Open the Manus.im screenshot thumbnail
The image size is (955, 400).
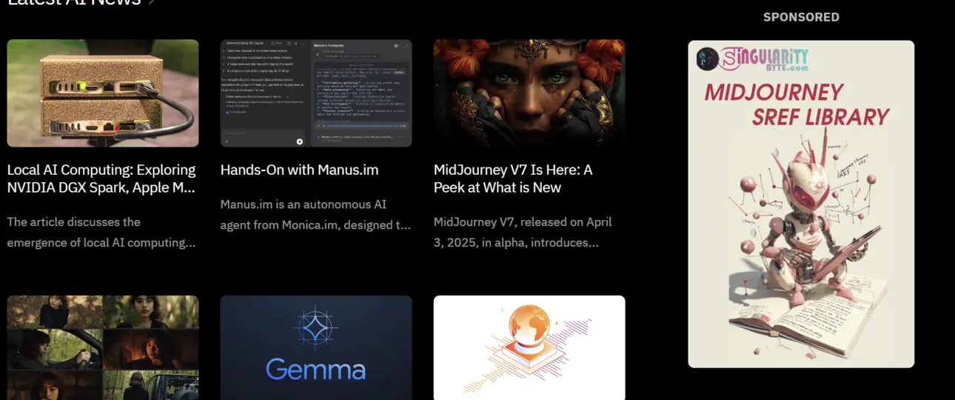(x=316, y=93)
